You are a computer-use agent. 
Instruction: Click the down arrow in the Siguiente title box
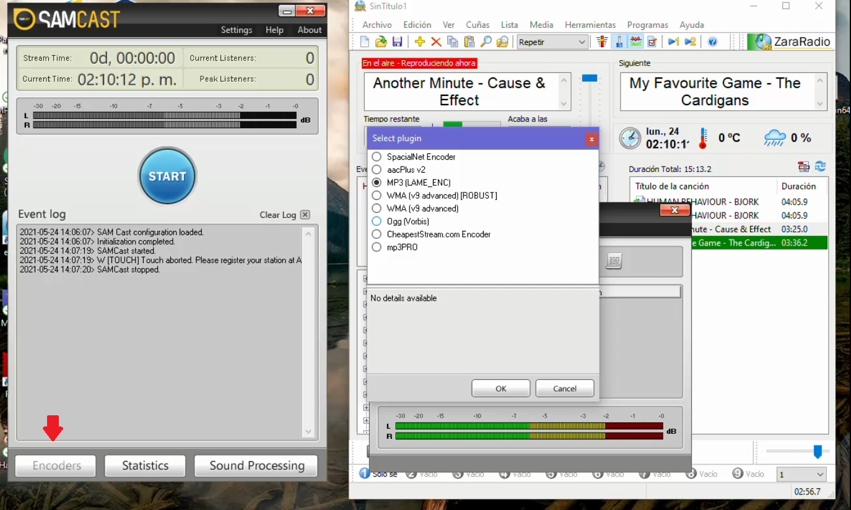821,104
